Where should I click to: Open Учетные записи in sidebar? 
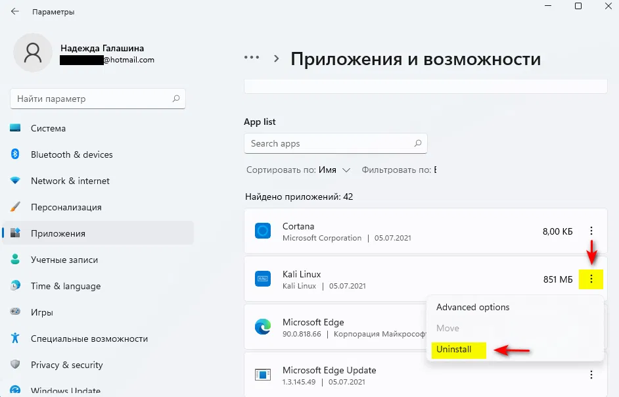64,260
